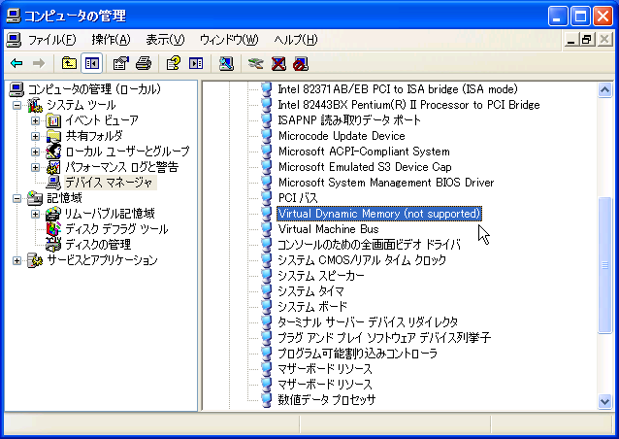The height and width of the screenshot is (439, 619).
Task: Select Microsoft System Management BIOS Driver
Action: coord(386,183)
